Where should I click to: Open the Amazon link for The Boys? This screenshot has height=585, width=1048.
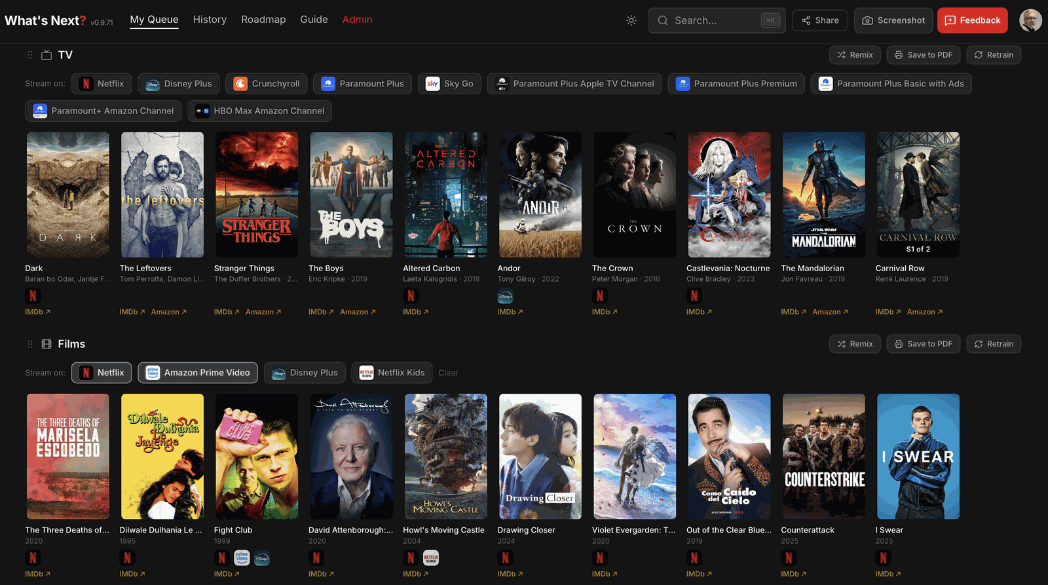(x=358, y=312)
